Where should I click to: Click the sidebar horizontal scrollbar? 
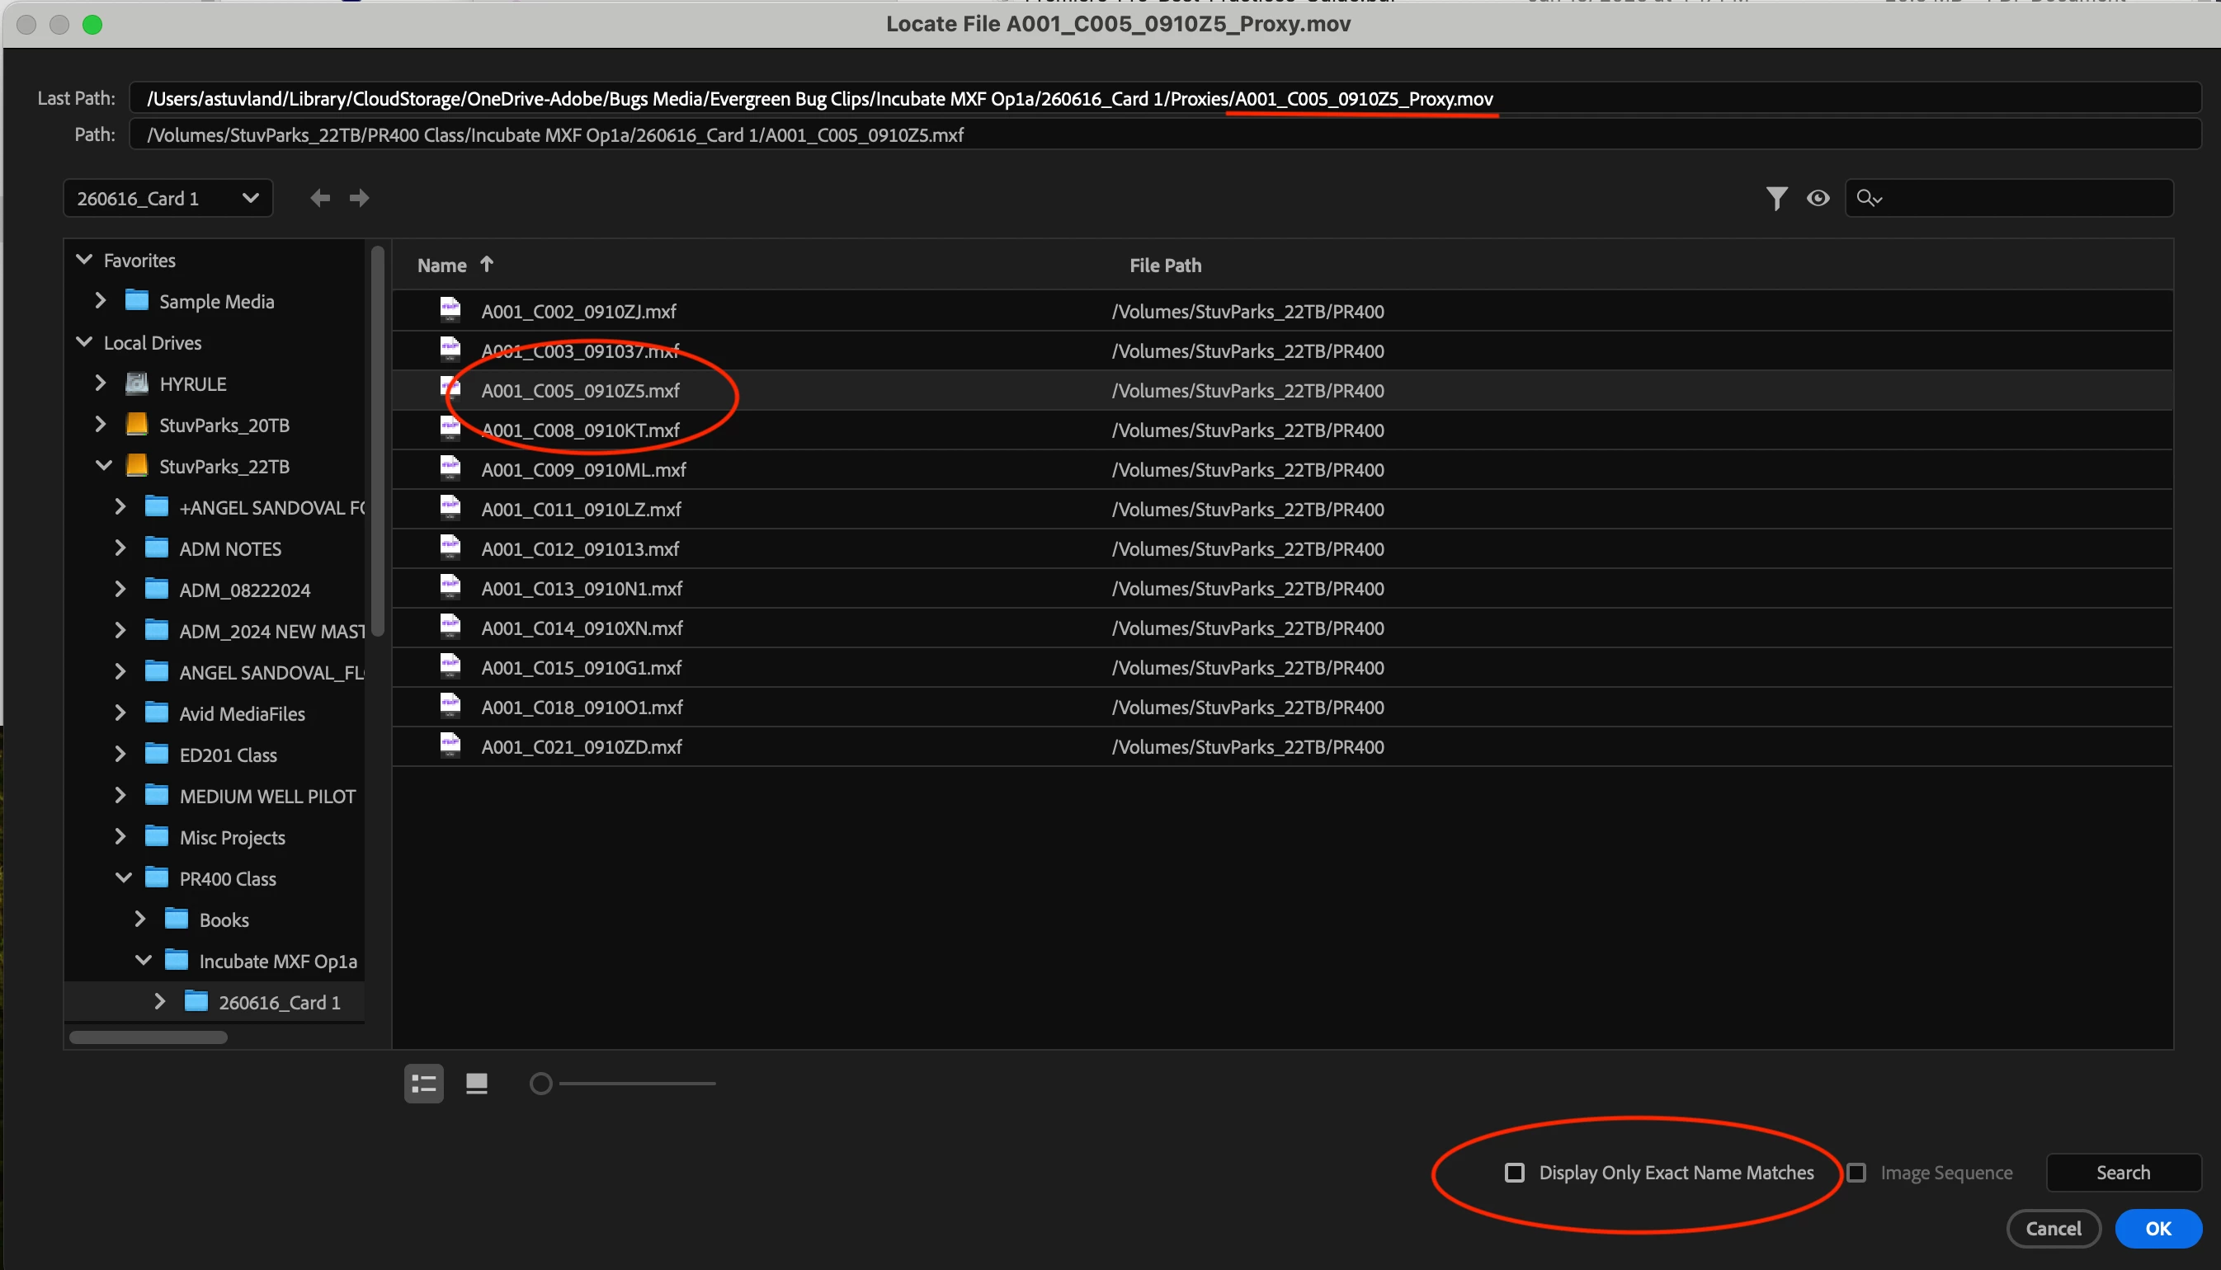(149, 1037)
